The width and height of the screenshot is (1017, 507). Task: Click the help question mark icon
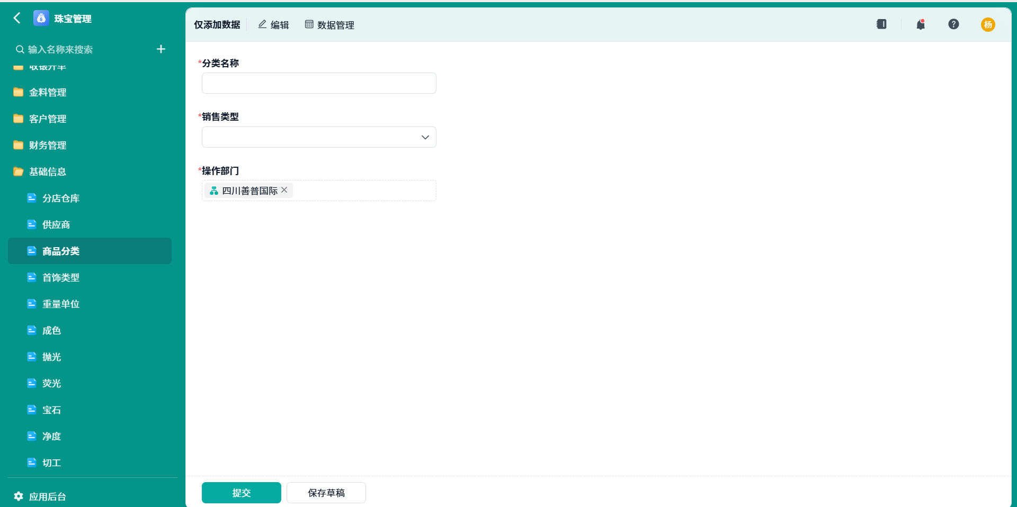[x=953, y=24]
